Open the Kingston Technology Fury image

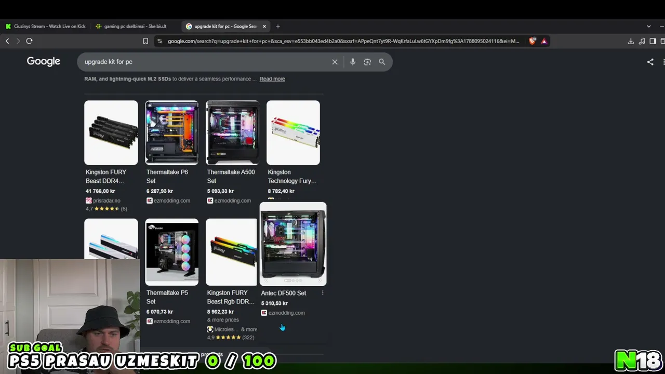pos(293,132)
